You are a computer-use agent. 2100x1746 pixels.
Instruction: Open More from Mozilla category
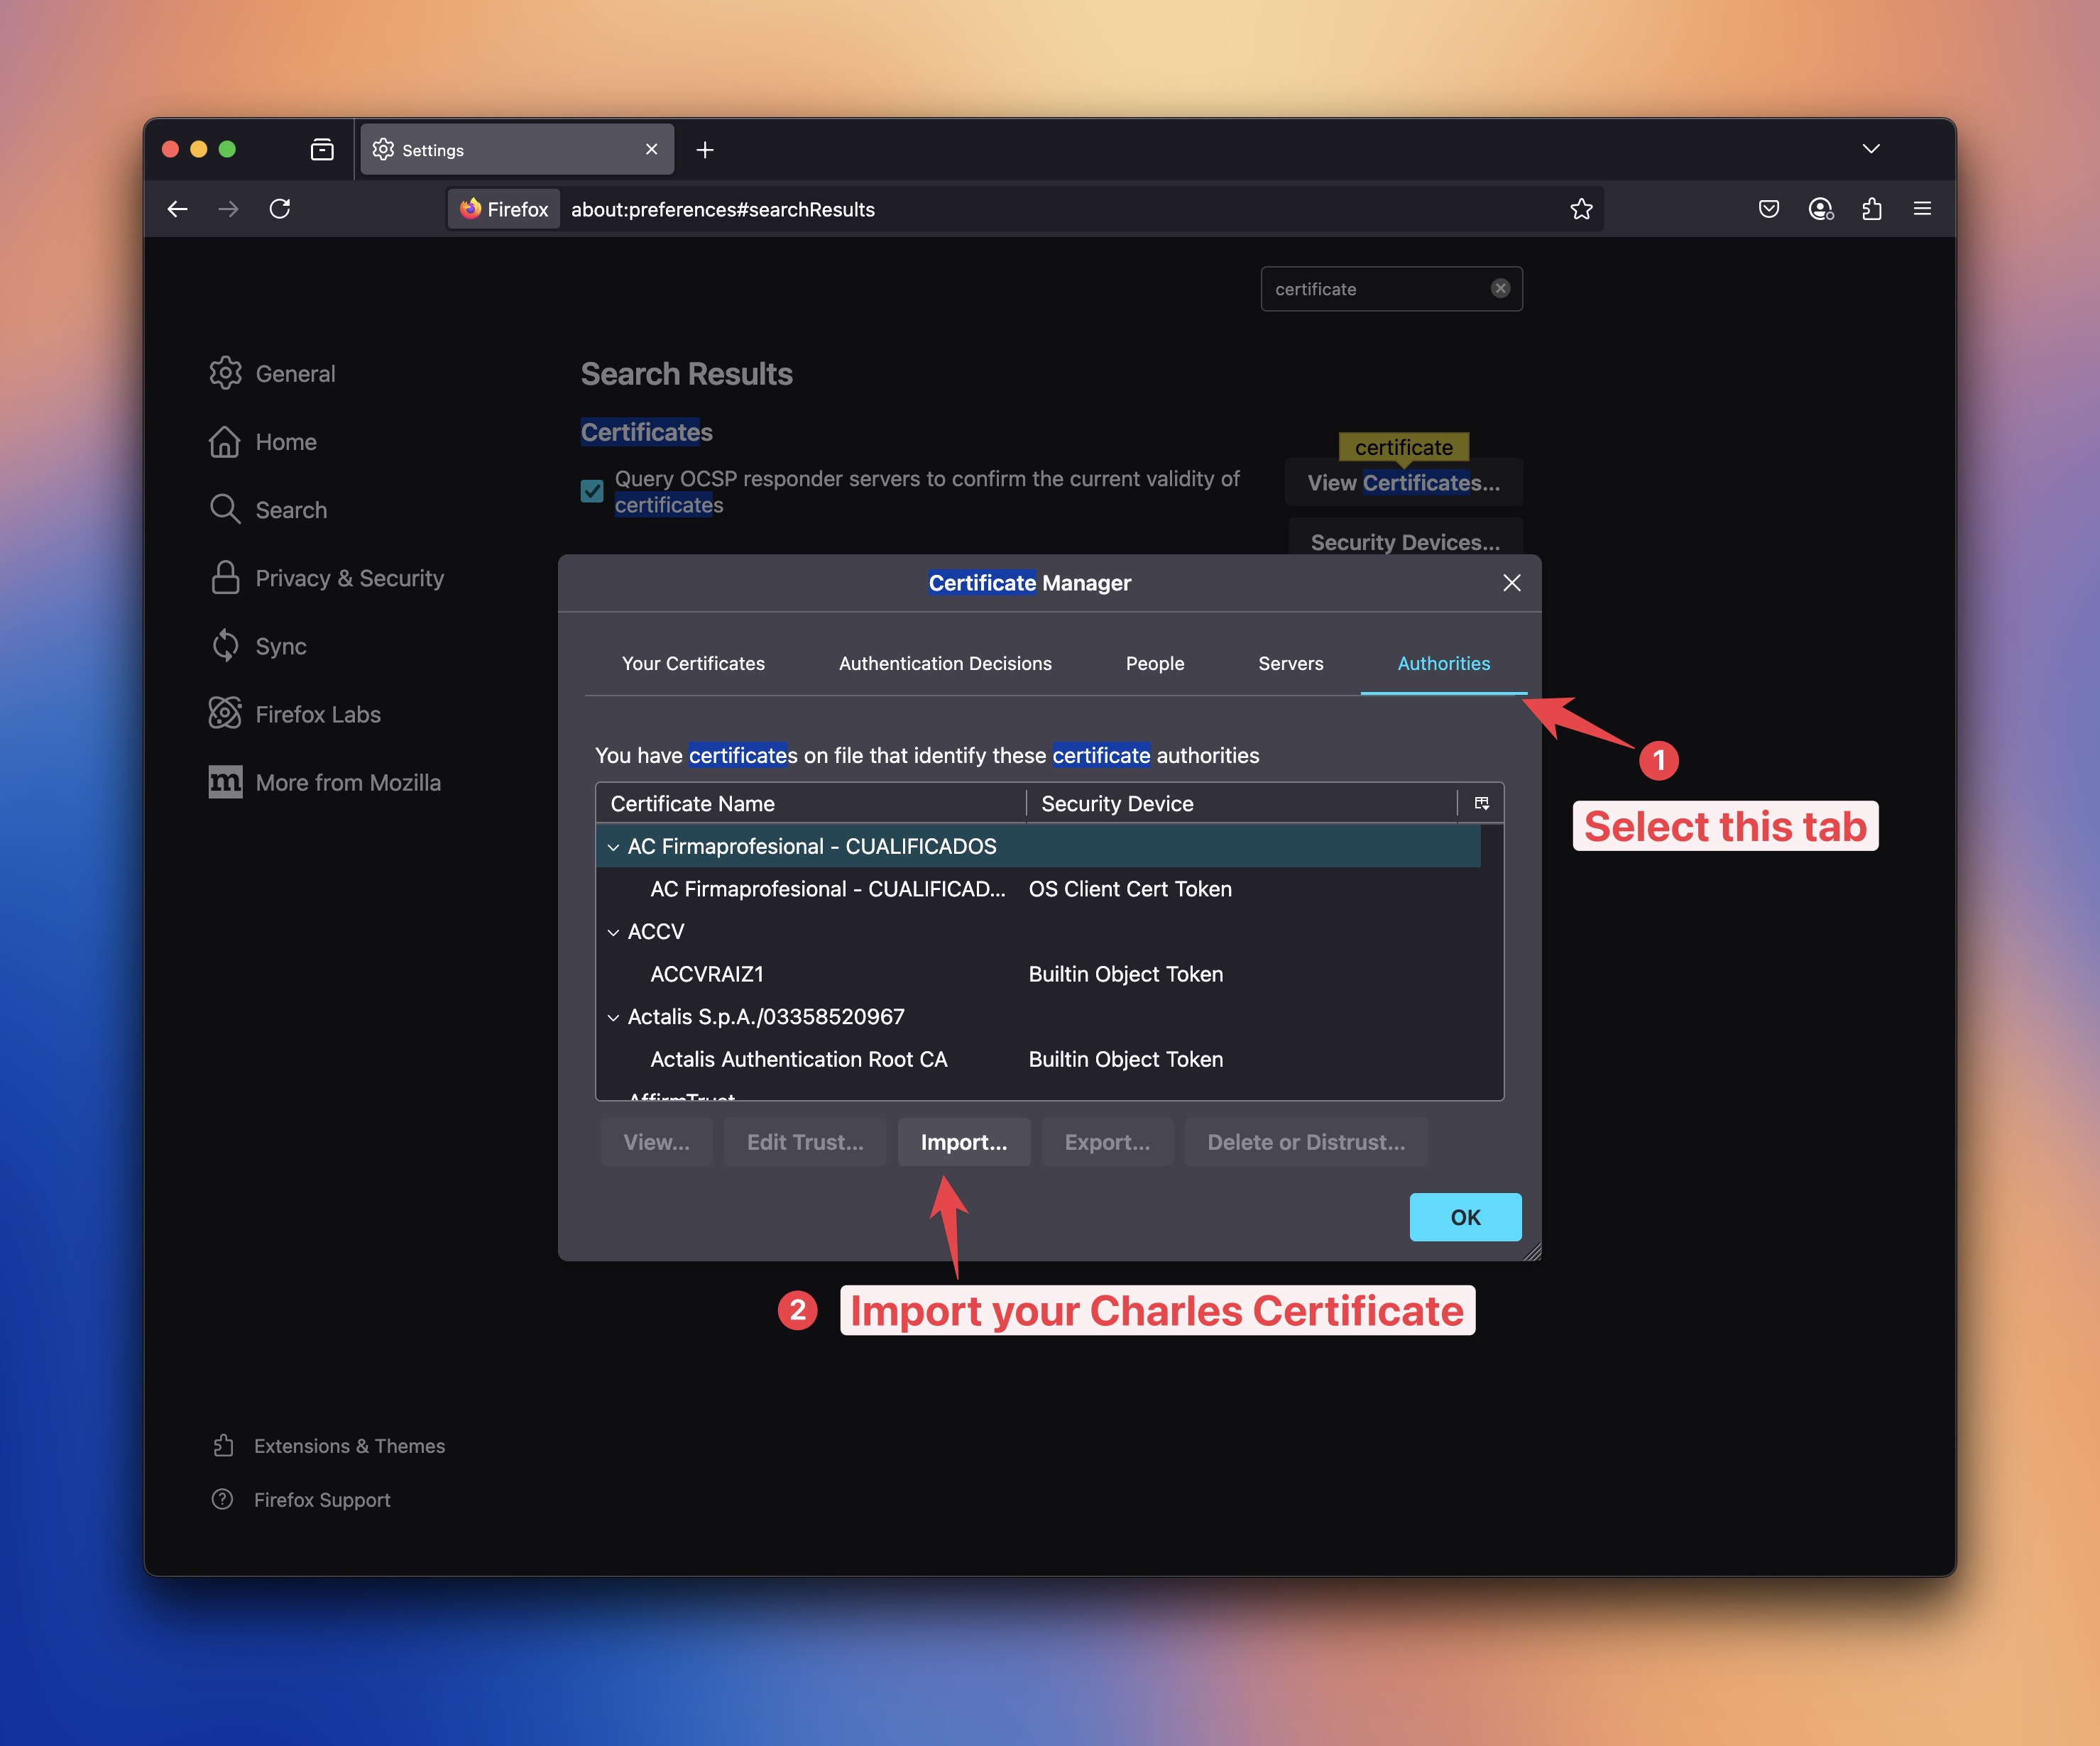325,782
